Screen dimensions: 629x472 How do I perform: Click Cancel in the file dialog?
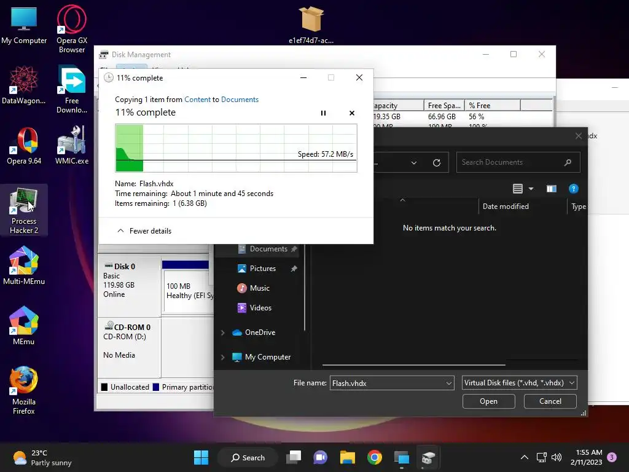coord(550,401)
